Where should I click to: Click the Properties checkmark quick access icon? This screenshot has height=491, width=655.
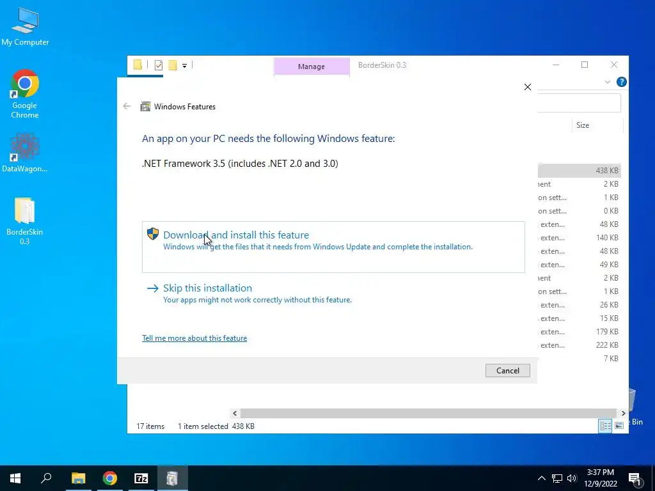(x=159, y=65)
